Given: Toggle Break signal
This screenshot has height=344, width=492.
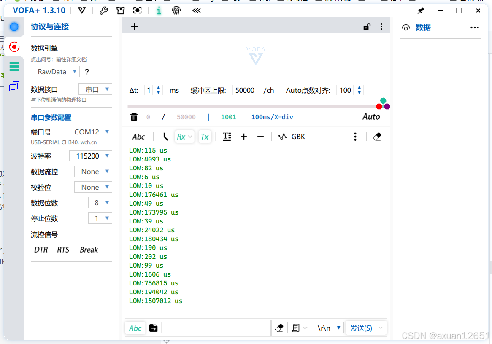Looking at the screenshot, I should coord(89,250).
